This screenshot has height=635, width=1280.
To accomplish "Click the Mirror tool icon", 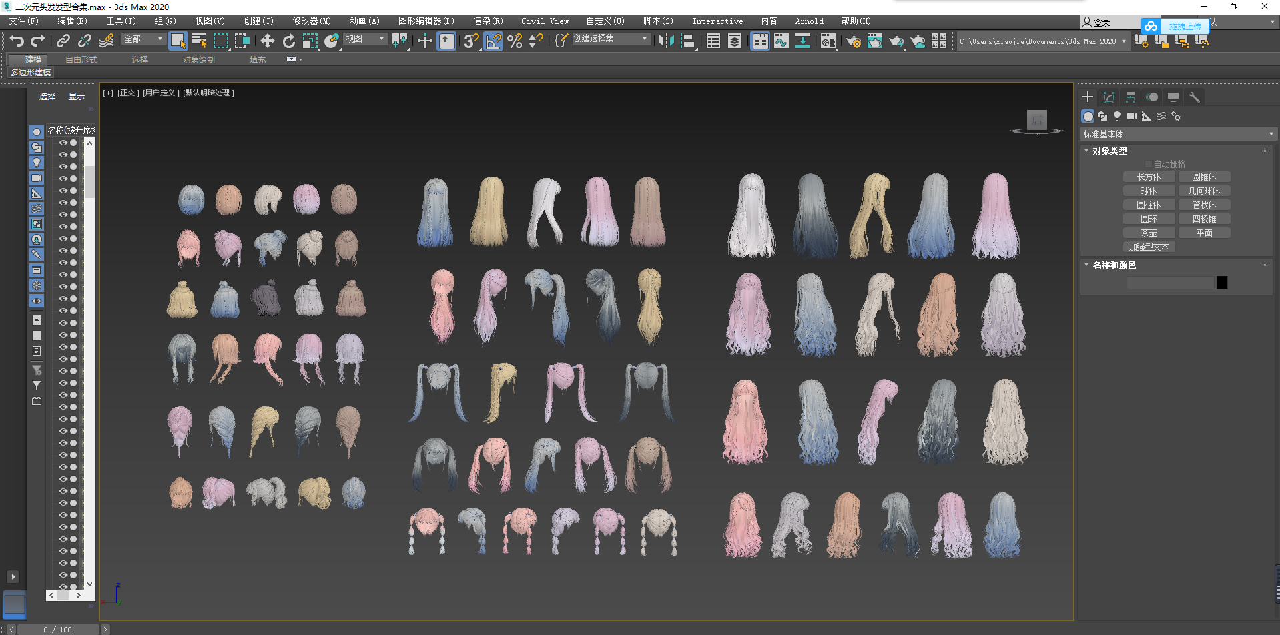I will click(x=665, y=41).
